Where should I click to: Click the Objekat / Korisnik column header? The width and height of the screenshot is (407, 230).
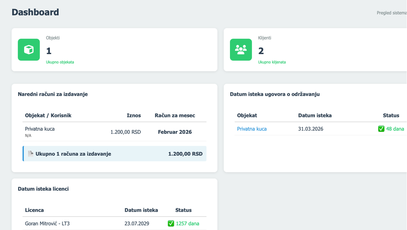tap(48, 115)
